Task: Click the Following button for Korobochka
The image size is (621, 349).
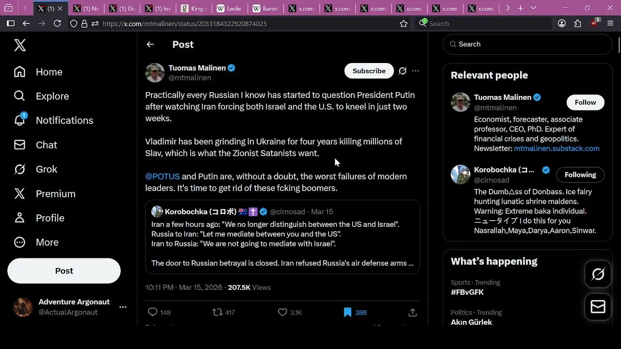Action: [x=580, y=174]
